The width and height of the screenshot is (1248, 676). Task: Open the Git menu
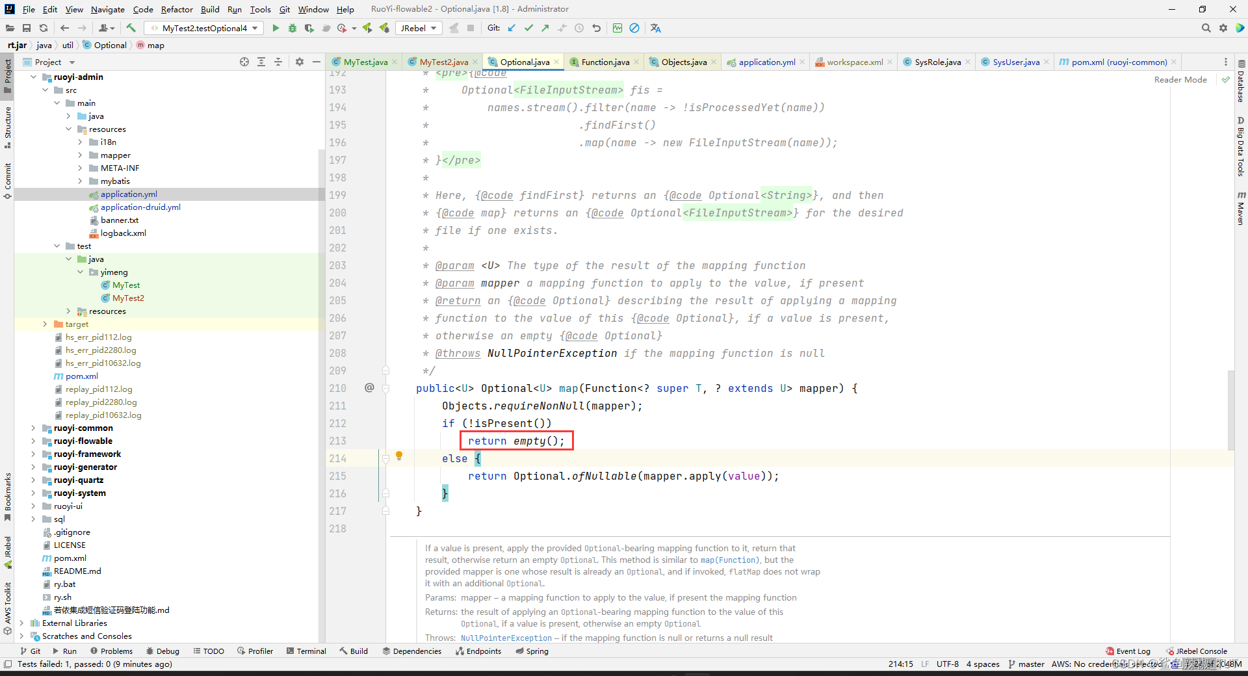(x=285, y=9)
